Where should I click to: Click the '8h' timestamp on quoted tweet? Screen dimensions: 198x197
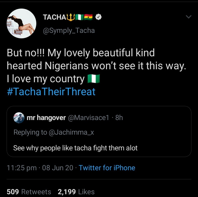click(119, 118)
